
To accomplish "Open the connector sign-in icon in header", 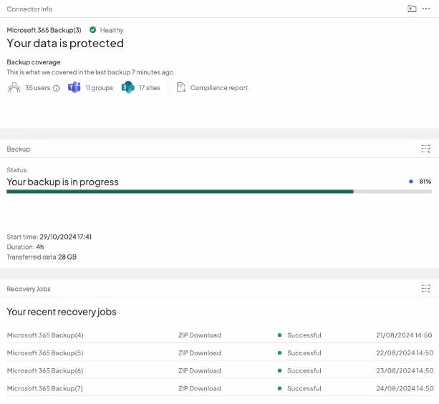I will tap(411, 9).
